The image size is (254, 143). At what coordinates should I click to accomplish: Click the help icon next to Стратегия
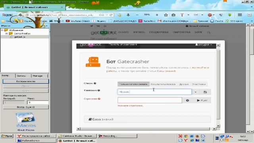coord(99,99)
